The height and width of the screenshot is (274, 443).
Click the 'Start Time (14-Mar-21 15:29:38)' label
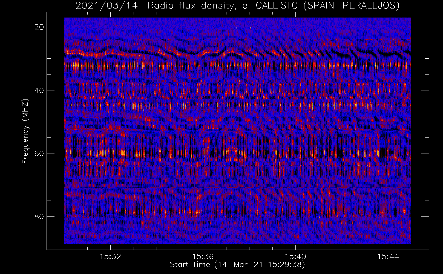238,265
